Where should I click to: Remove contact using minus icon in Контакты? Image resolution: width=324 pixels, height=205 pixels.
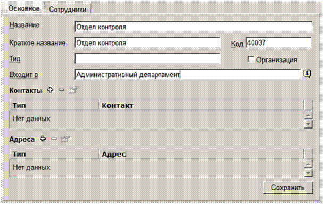point(61,90)
